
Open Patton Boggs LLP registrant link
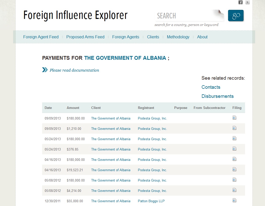pyautogui.click(x=151, y=201)
